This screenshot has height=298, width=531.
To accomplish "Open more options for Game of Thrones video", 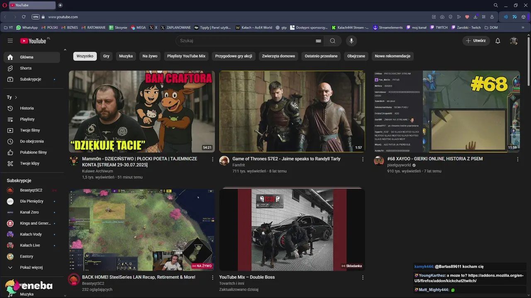I will [363, 159].
